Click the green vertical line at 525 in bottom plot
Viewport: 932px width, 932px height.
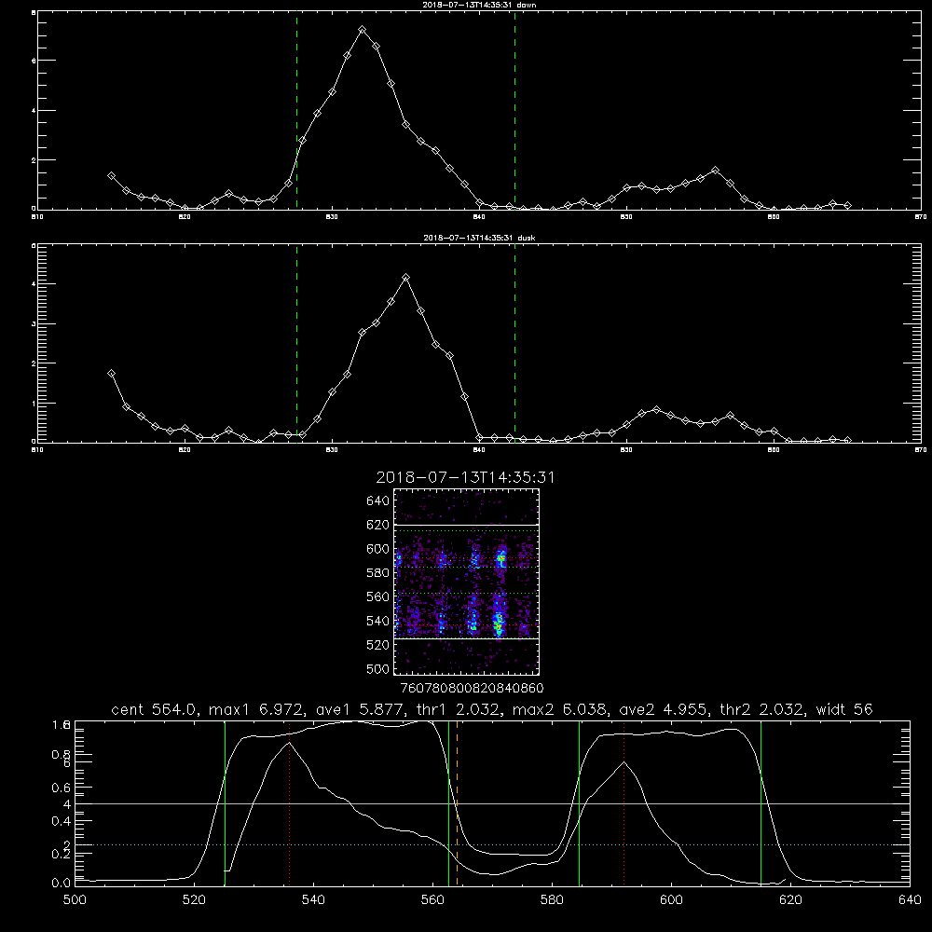coord(225,803)
